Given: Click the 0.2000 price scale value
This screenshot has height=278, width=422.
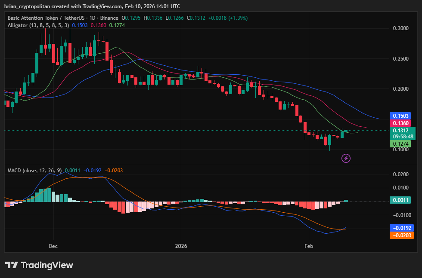Looking at the screenshot, I should pyautogui.click(x=401, y=89).
